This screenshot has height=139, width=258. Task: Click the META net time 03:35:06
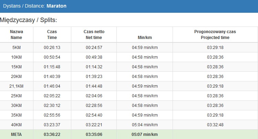(x=94, y=135)
